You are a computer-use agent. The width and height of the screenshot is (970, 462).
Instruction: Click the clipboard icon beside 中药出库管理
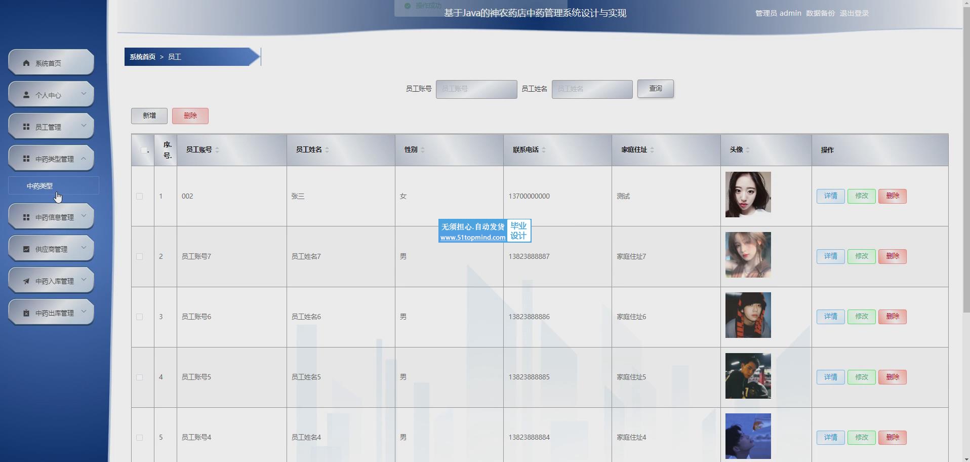[26, 313]
